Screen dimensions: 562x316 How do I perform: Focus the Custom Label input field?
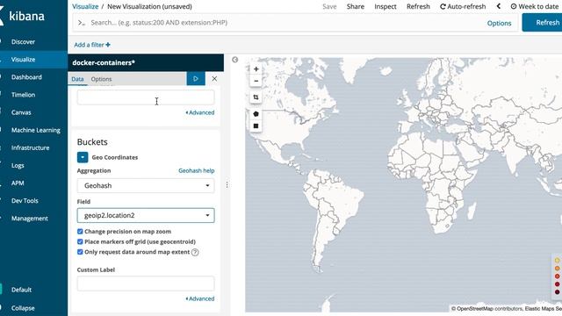point(146,284)
